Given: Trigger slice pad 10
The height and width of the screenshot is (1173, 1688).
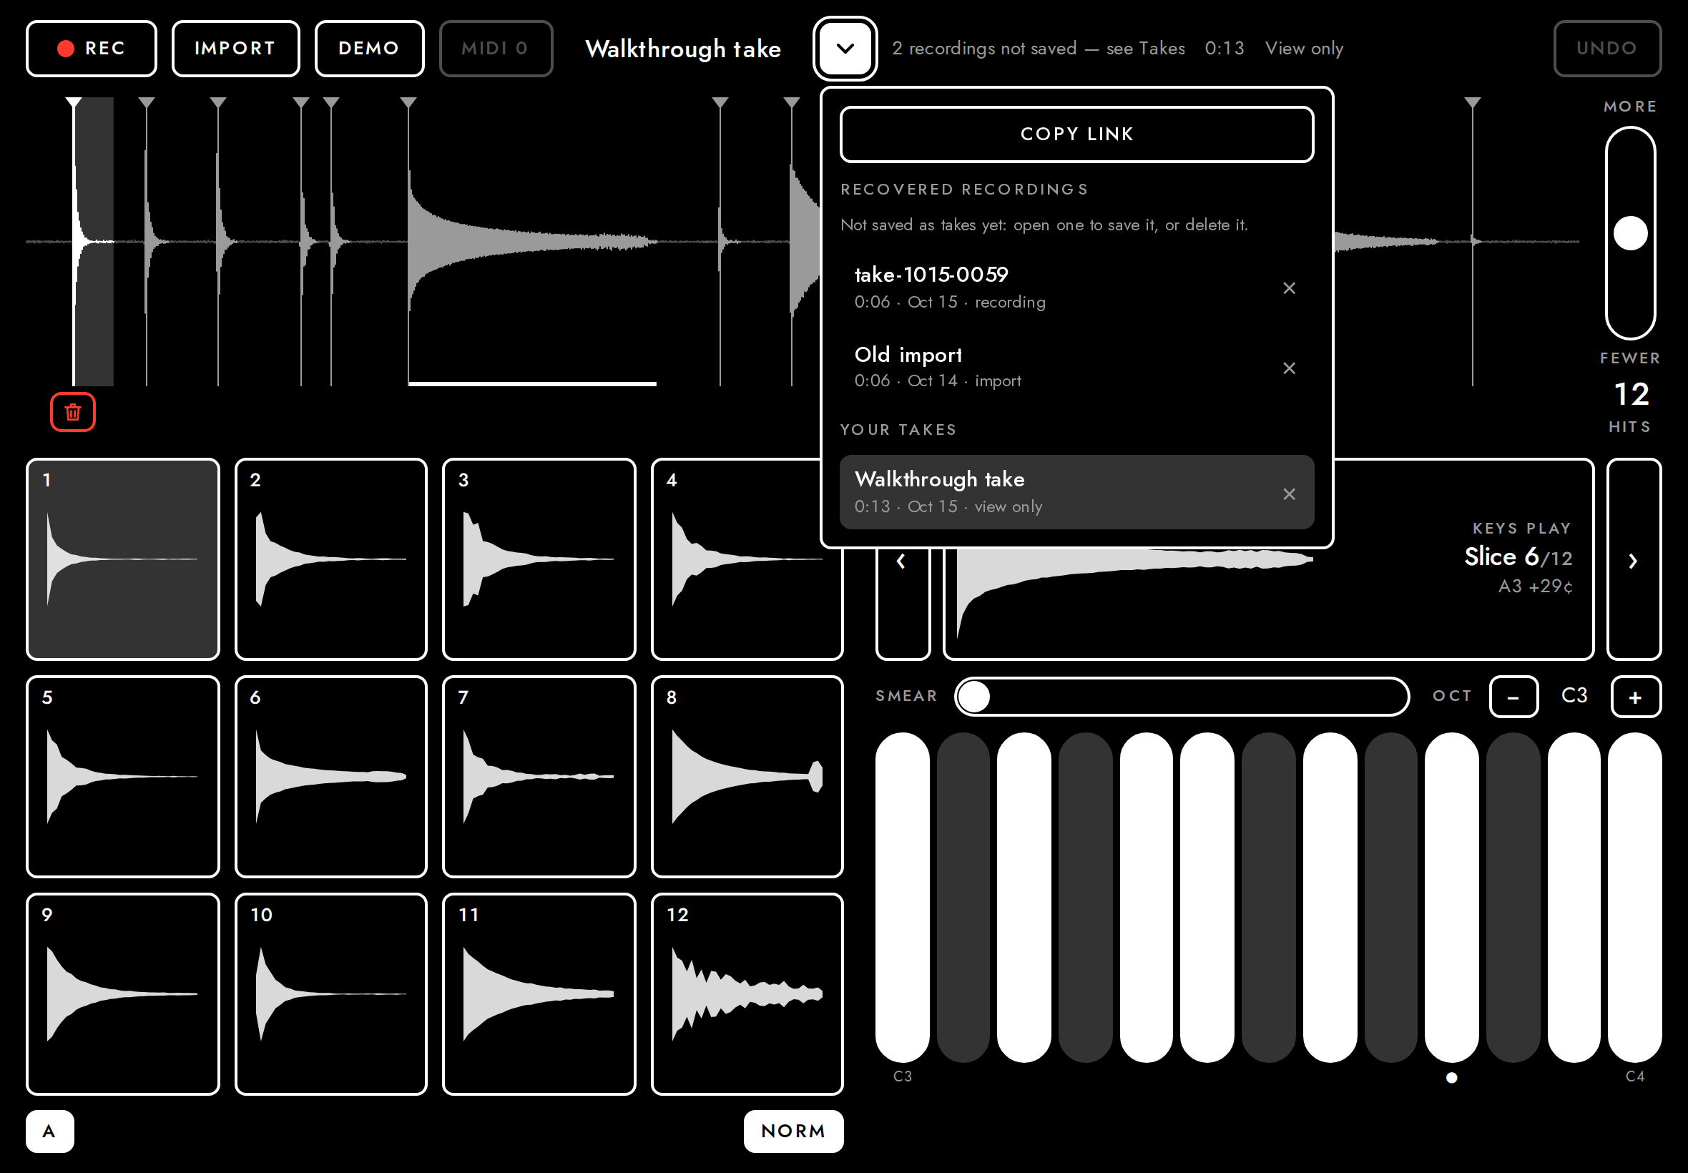Looking at the screenshot, I should pos(330,994).
